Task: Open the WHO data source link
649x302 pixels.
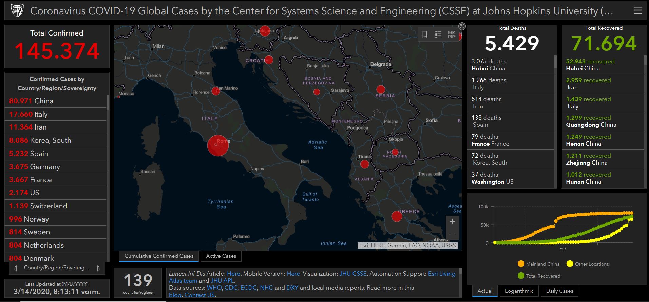Action: point(214,288)
